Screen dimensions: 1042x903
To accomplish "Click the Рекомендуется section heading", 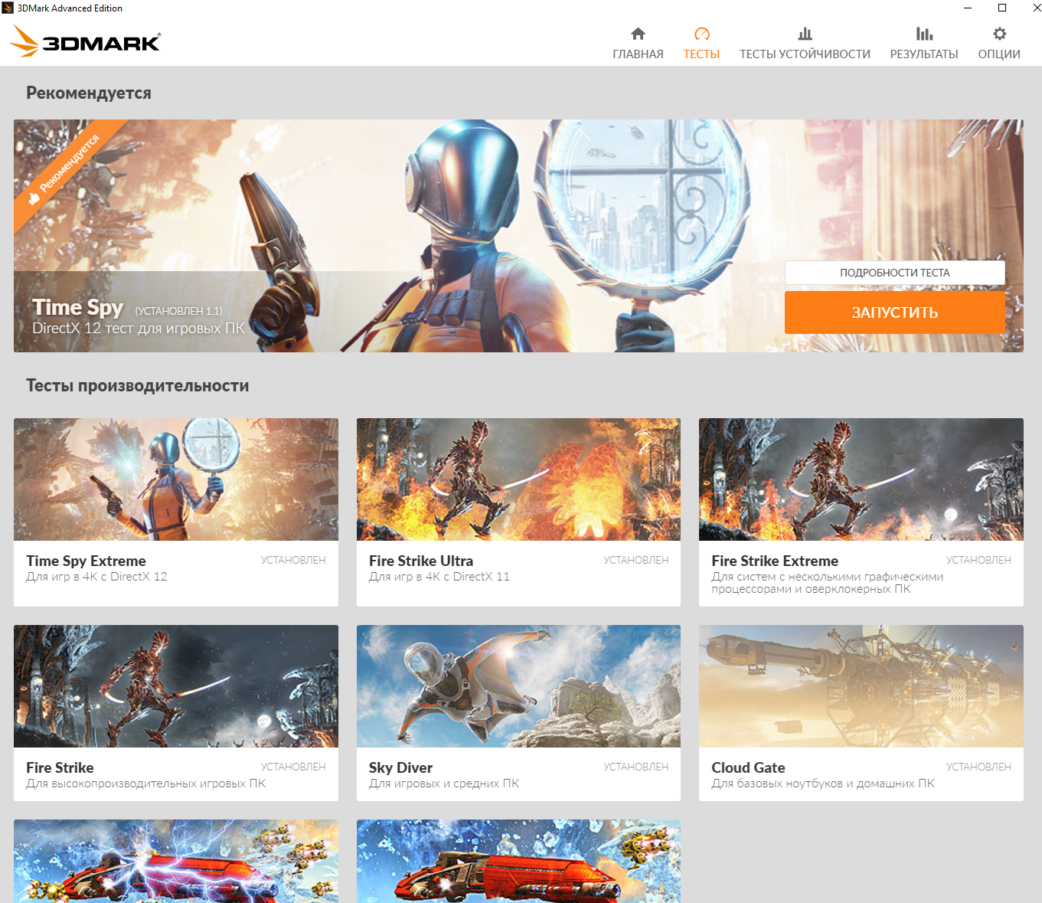I will [x=89, y=93].
